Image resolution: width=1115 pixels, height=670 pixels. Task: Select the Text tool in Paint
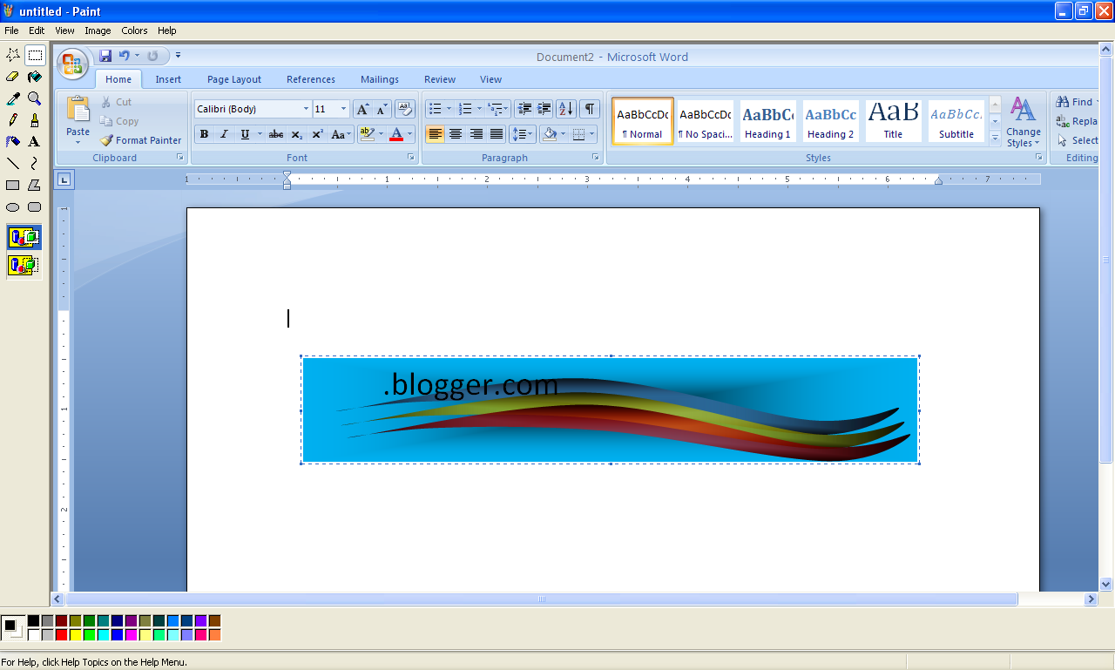coord(35,141)
